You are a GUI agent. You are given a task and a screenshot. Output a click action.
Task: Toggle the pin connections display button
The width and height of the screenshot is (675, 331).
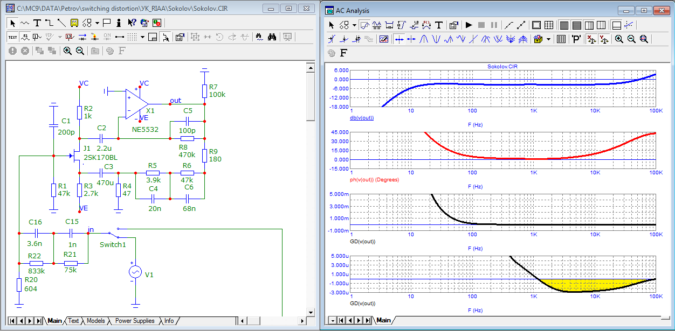[120, 37]
